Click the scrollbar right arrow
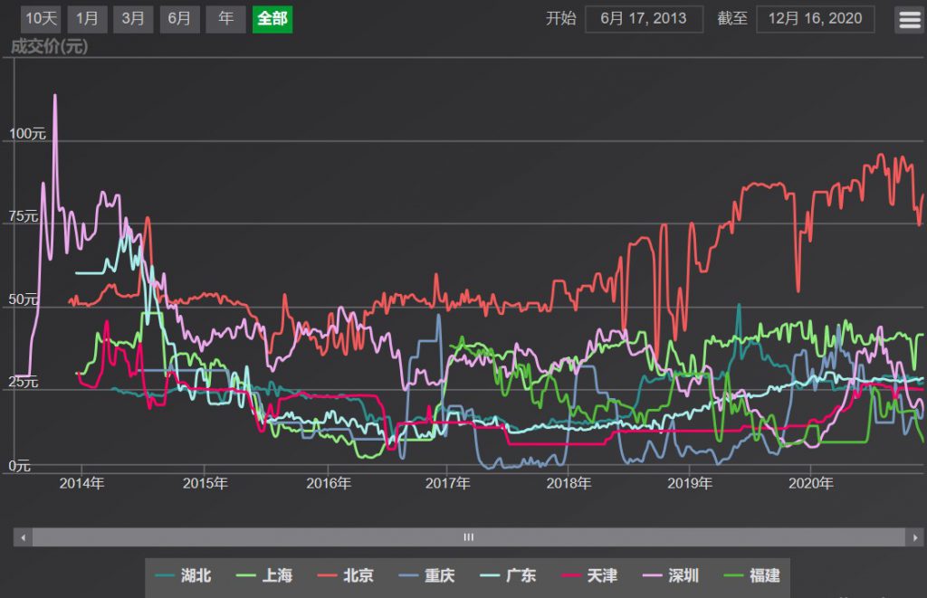Image resolution: width=927 pixels, height=598 pixels. 916,537
